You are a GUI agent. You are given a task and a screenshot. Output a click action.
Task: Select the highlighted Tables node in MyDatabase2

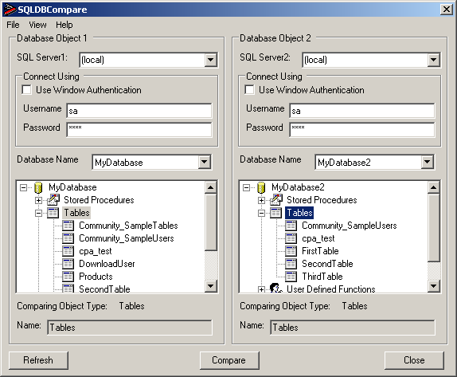[299, 213]
